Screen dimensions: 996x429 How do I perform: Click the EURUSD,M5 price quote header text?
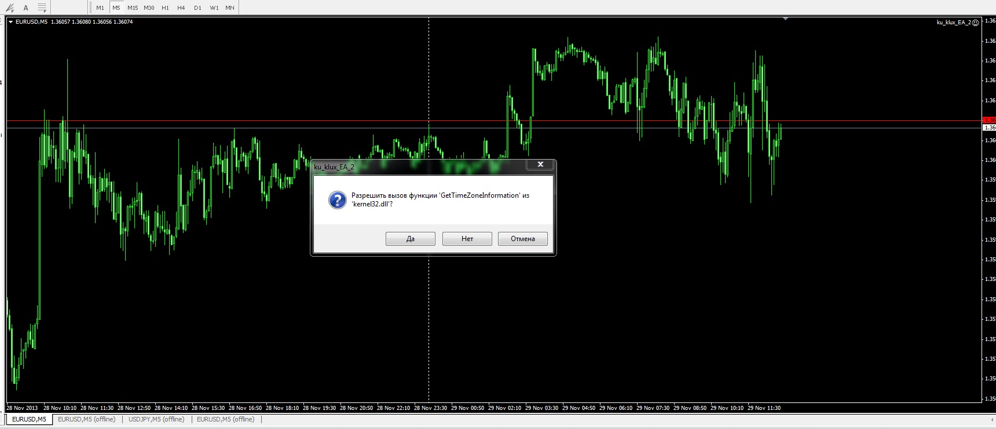pos(74,22)
